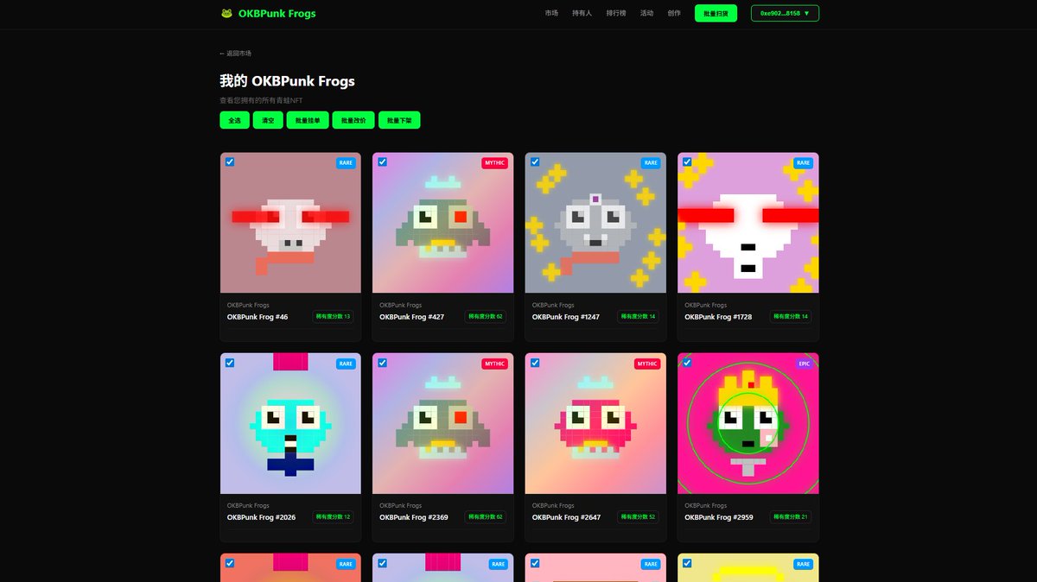Open the Frog #427 artwork
This screenshot has width=1037, height=582.
pyautogui.click(x=442, y=223)
